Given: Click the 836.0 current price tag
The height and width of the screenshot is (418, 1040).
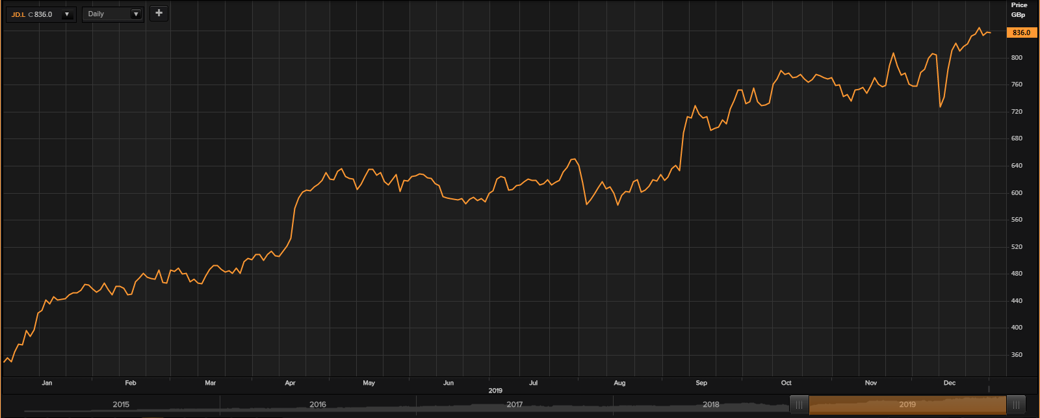Looking at the screenshot, I should tap(1022, 33).
